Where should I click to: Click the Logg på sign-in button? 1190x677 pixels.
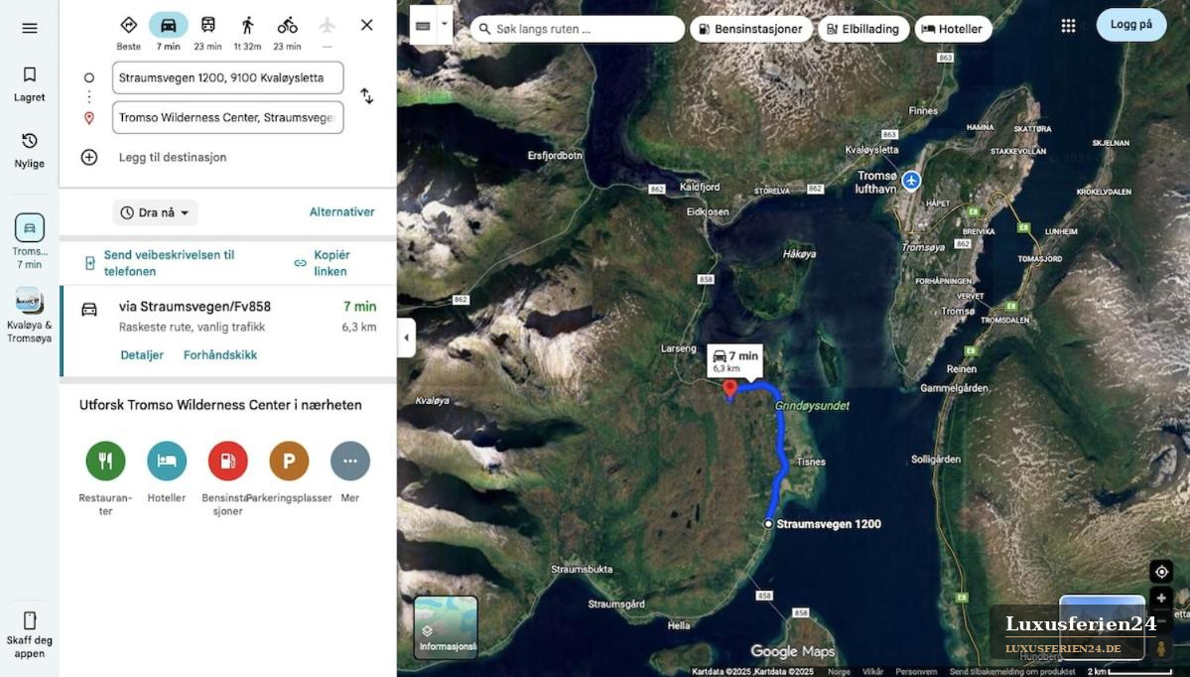point(1130,24)
